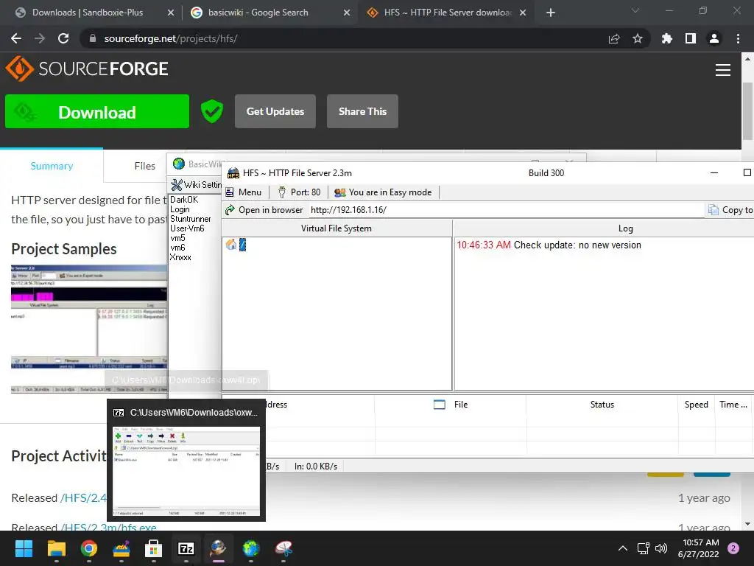Click Open in browser in HFS

(264, 210)
